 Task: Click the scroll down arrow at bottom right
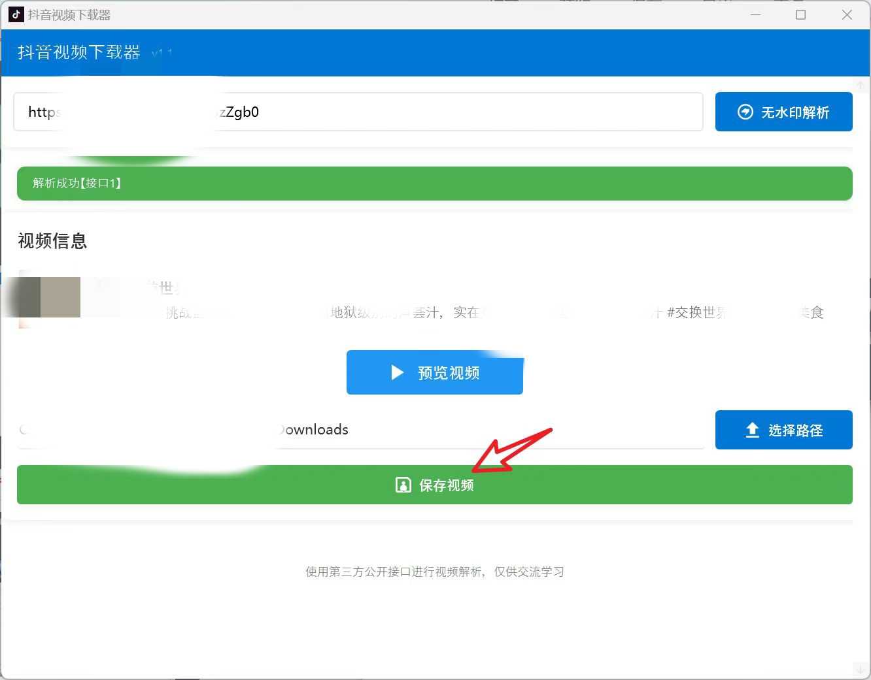tap(861, 669)
